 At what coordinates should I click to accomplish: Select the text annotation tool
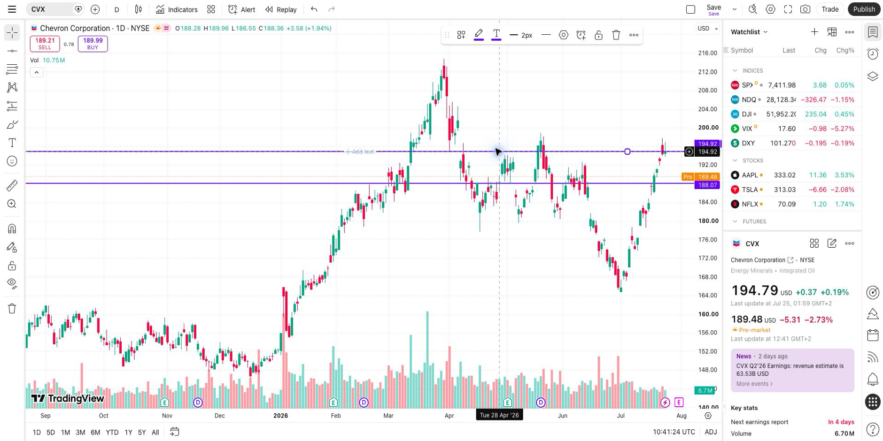pos(12,143)
